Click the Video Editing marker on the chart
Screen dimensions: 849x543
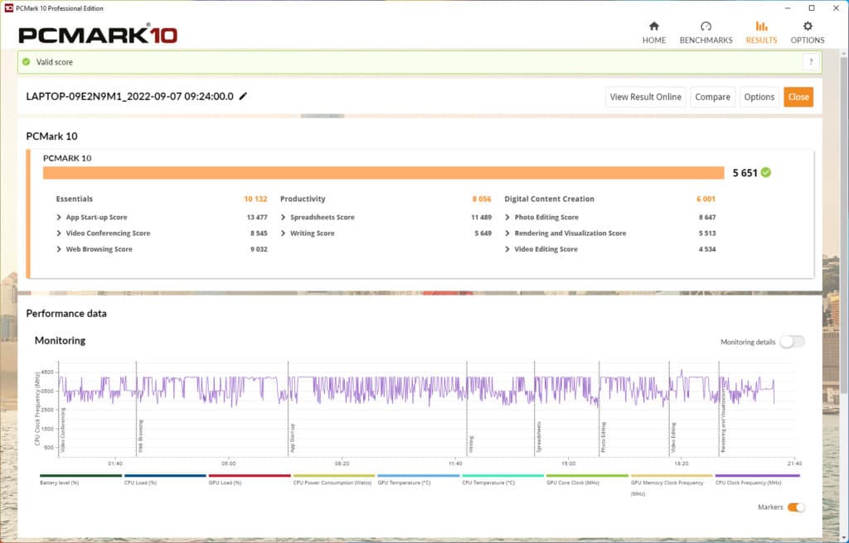[x=673, y=438]
